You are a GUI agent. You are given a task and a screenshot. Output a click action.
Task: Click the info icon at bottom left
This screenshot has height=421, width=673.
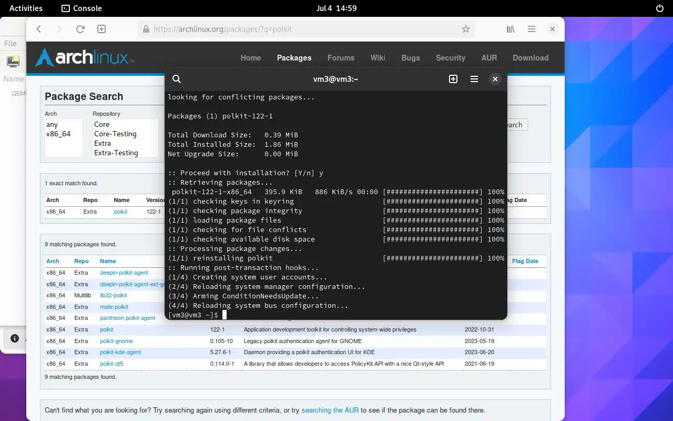15,338
